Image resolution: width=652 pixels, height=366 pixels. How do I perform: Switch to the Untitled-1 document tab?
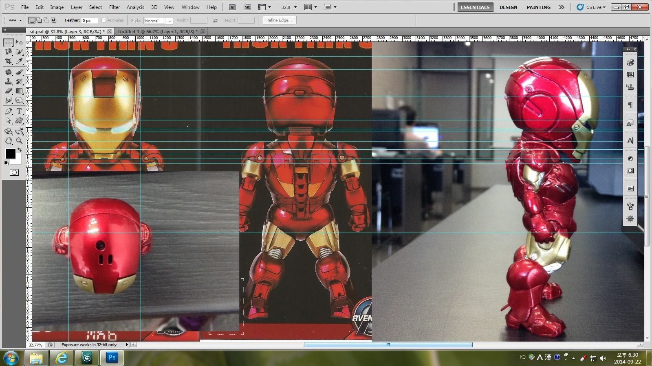[158, 31]
